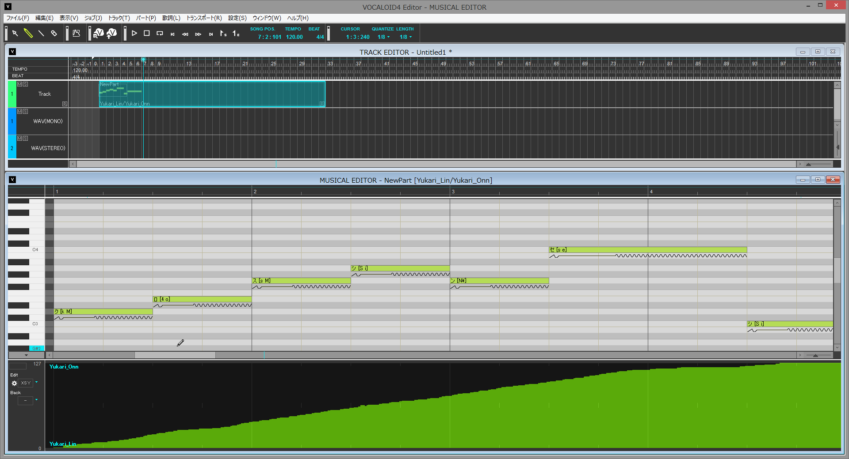Select the ス [s M] note
The height and width of the screenshot is (459, 849).
(302, 281)
